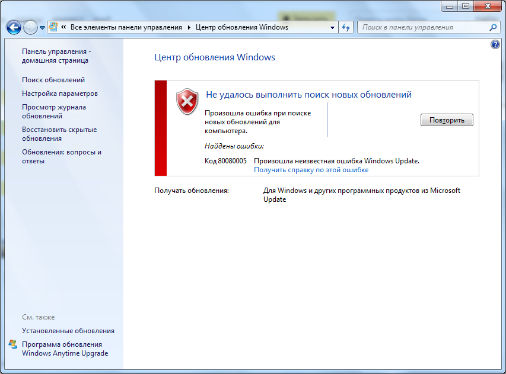Refresh the page with the refresh button

click(346, 28)
